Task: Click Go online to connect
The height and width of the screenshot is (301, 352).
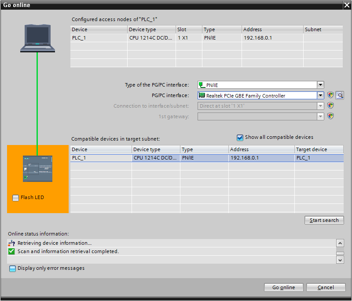Action: click(283, 287)
